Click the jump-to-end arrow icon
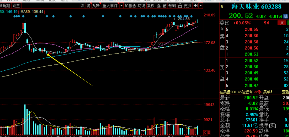The width and height of the screenshot is (289, 137). click(x=196, y=6)
